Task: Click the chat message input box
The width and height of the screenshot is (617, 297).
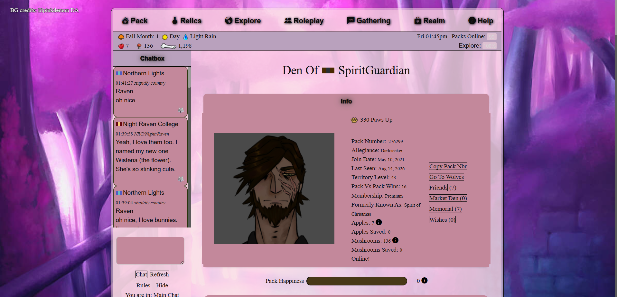Action: 150,251
